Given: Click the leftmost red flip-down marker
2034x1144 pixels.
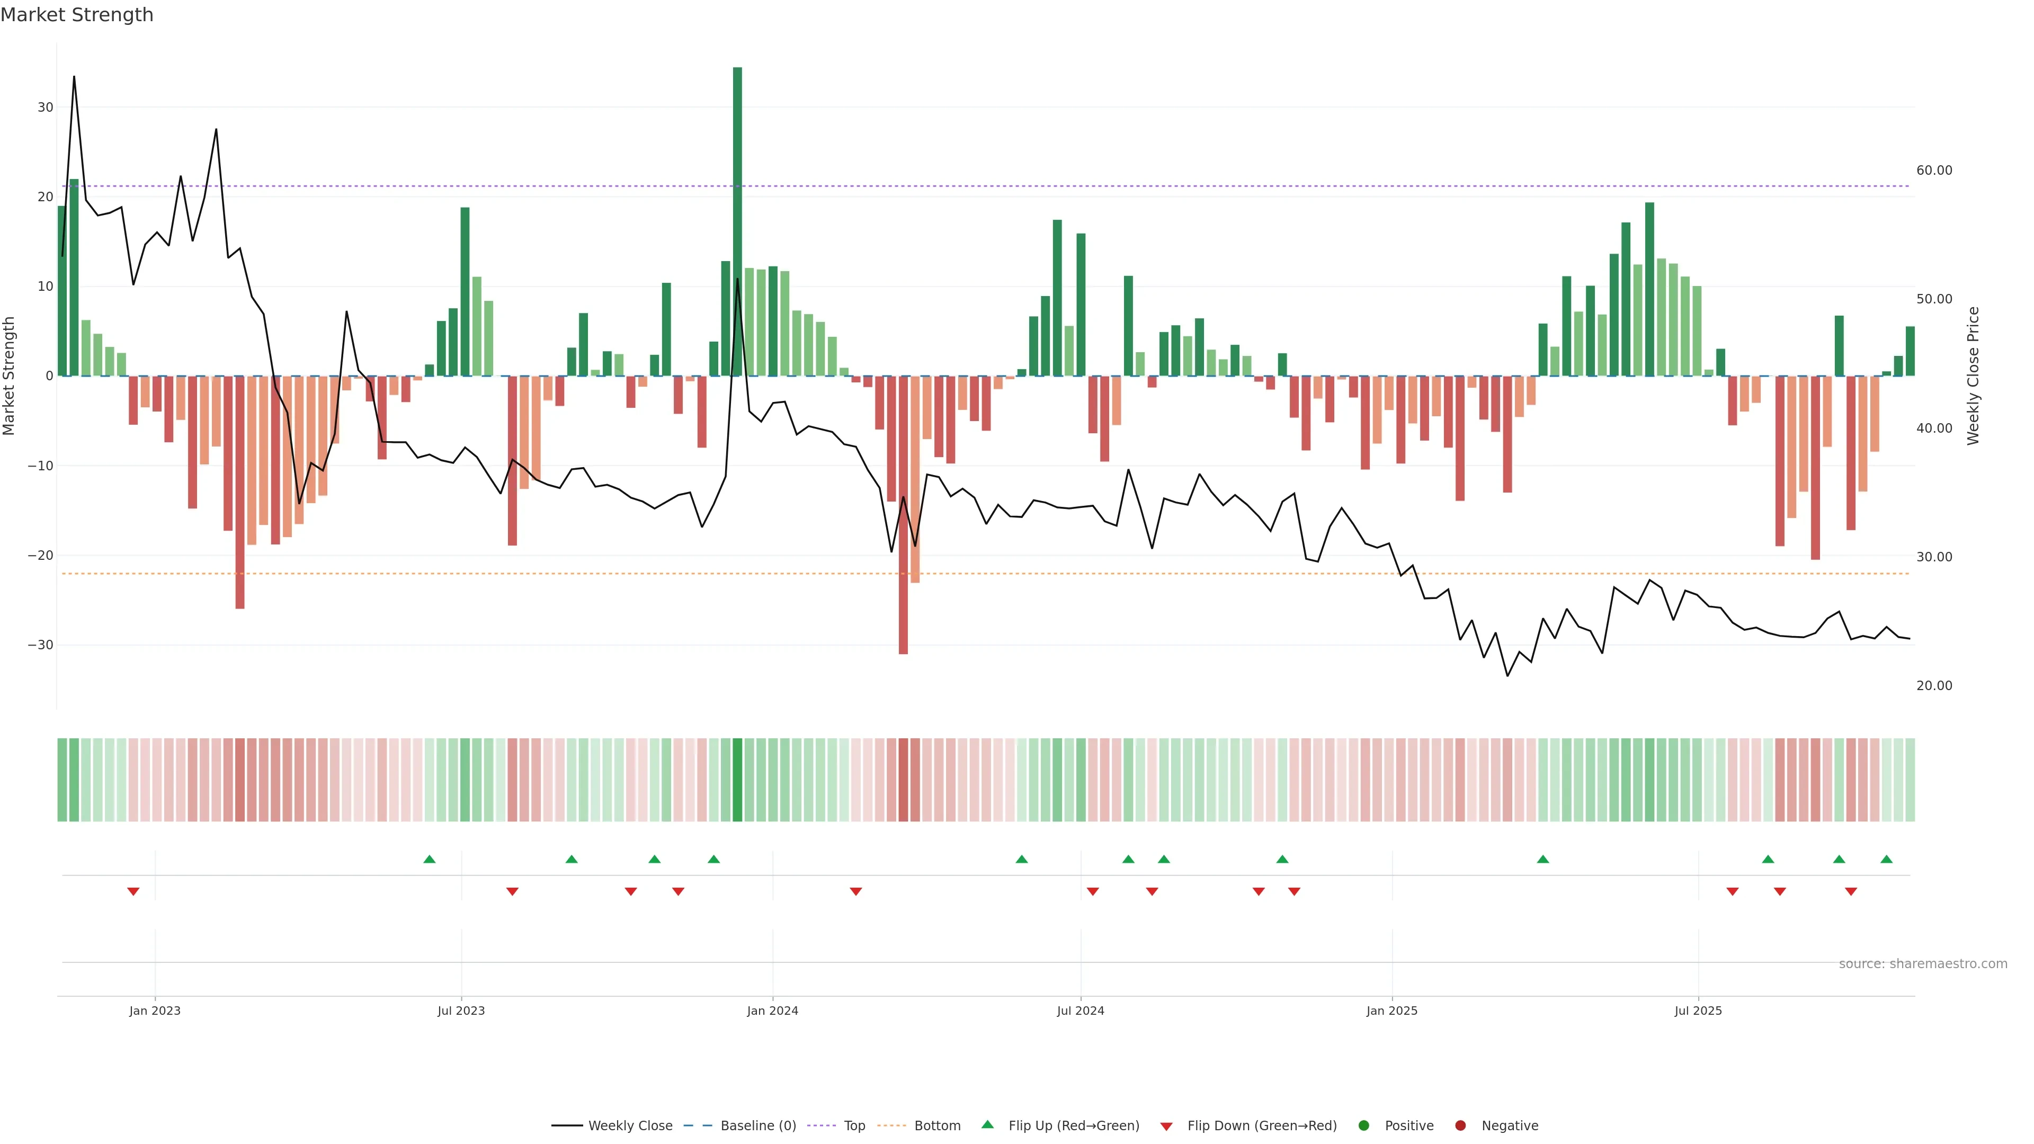Looking at the screenshot, I should (133, 891).
